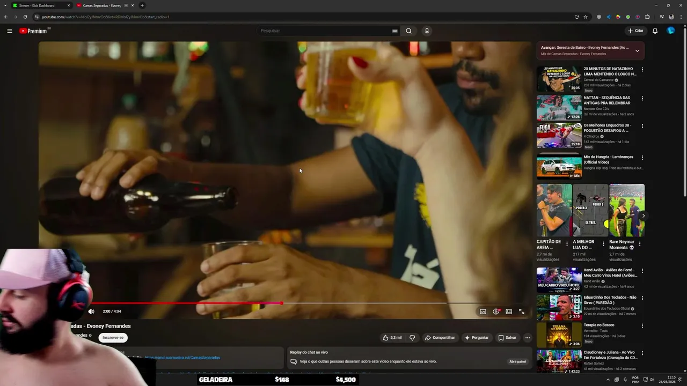Viewport: 687px width, 386px height.
Task: Open options for Mix de Hungria video
Action: click(642, 158)
